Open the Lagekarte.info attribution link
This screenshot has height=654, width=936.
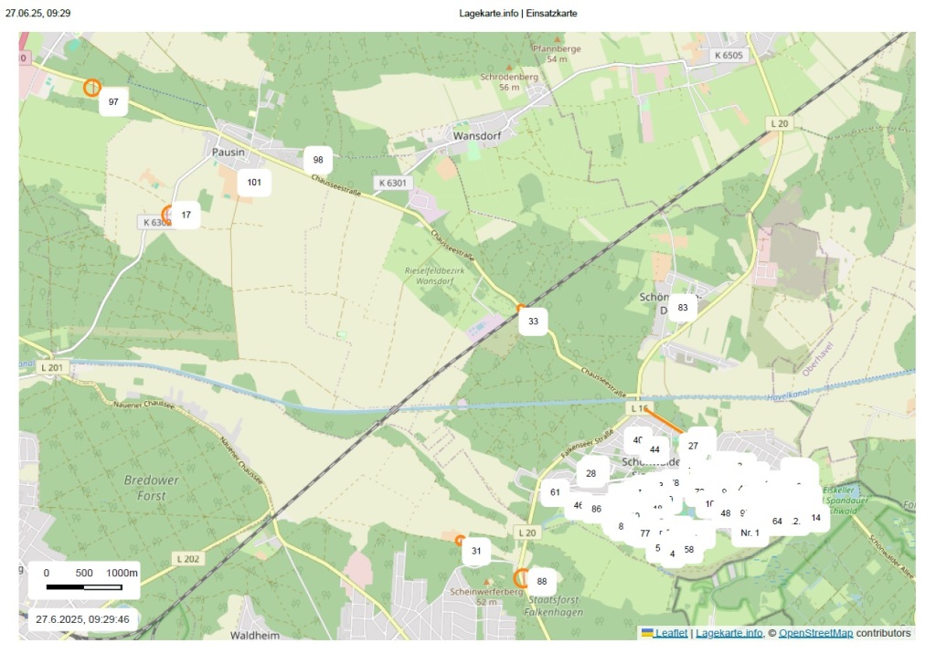(727, 633)
